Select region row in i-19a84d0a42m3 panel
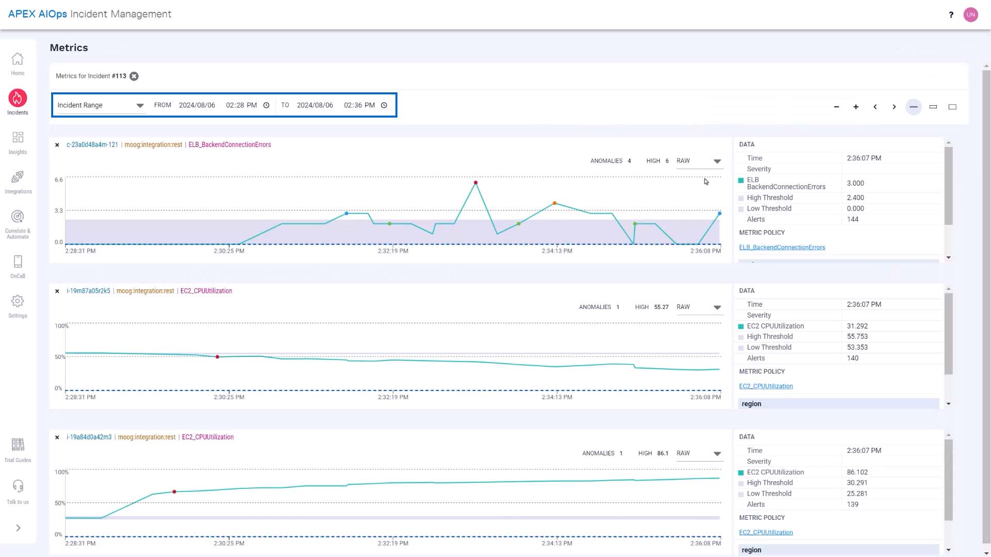Image resolution: width=991 pixels, height=557 pixels. (x=839, y=550)
